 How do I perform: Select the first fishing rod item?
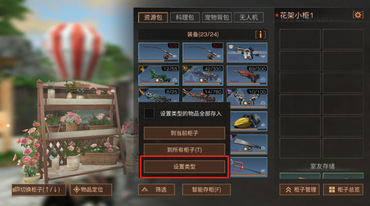tap(159, 53)
